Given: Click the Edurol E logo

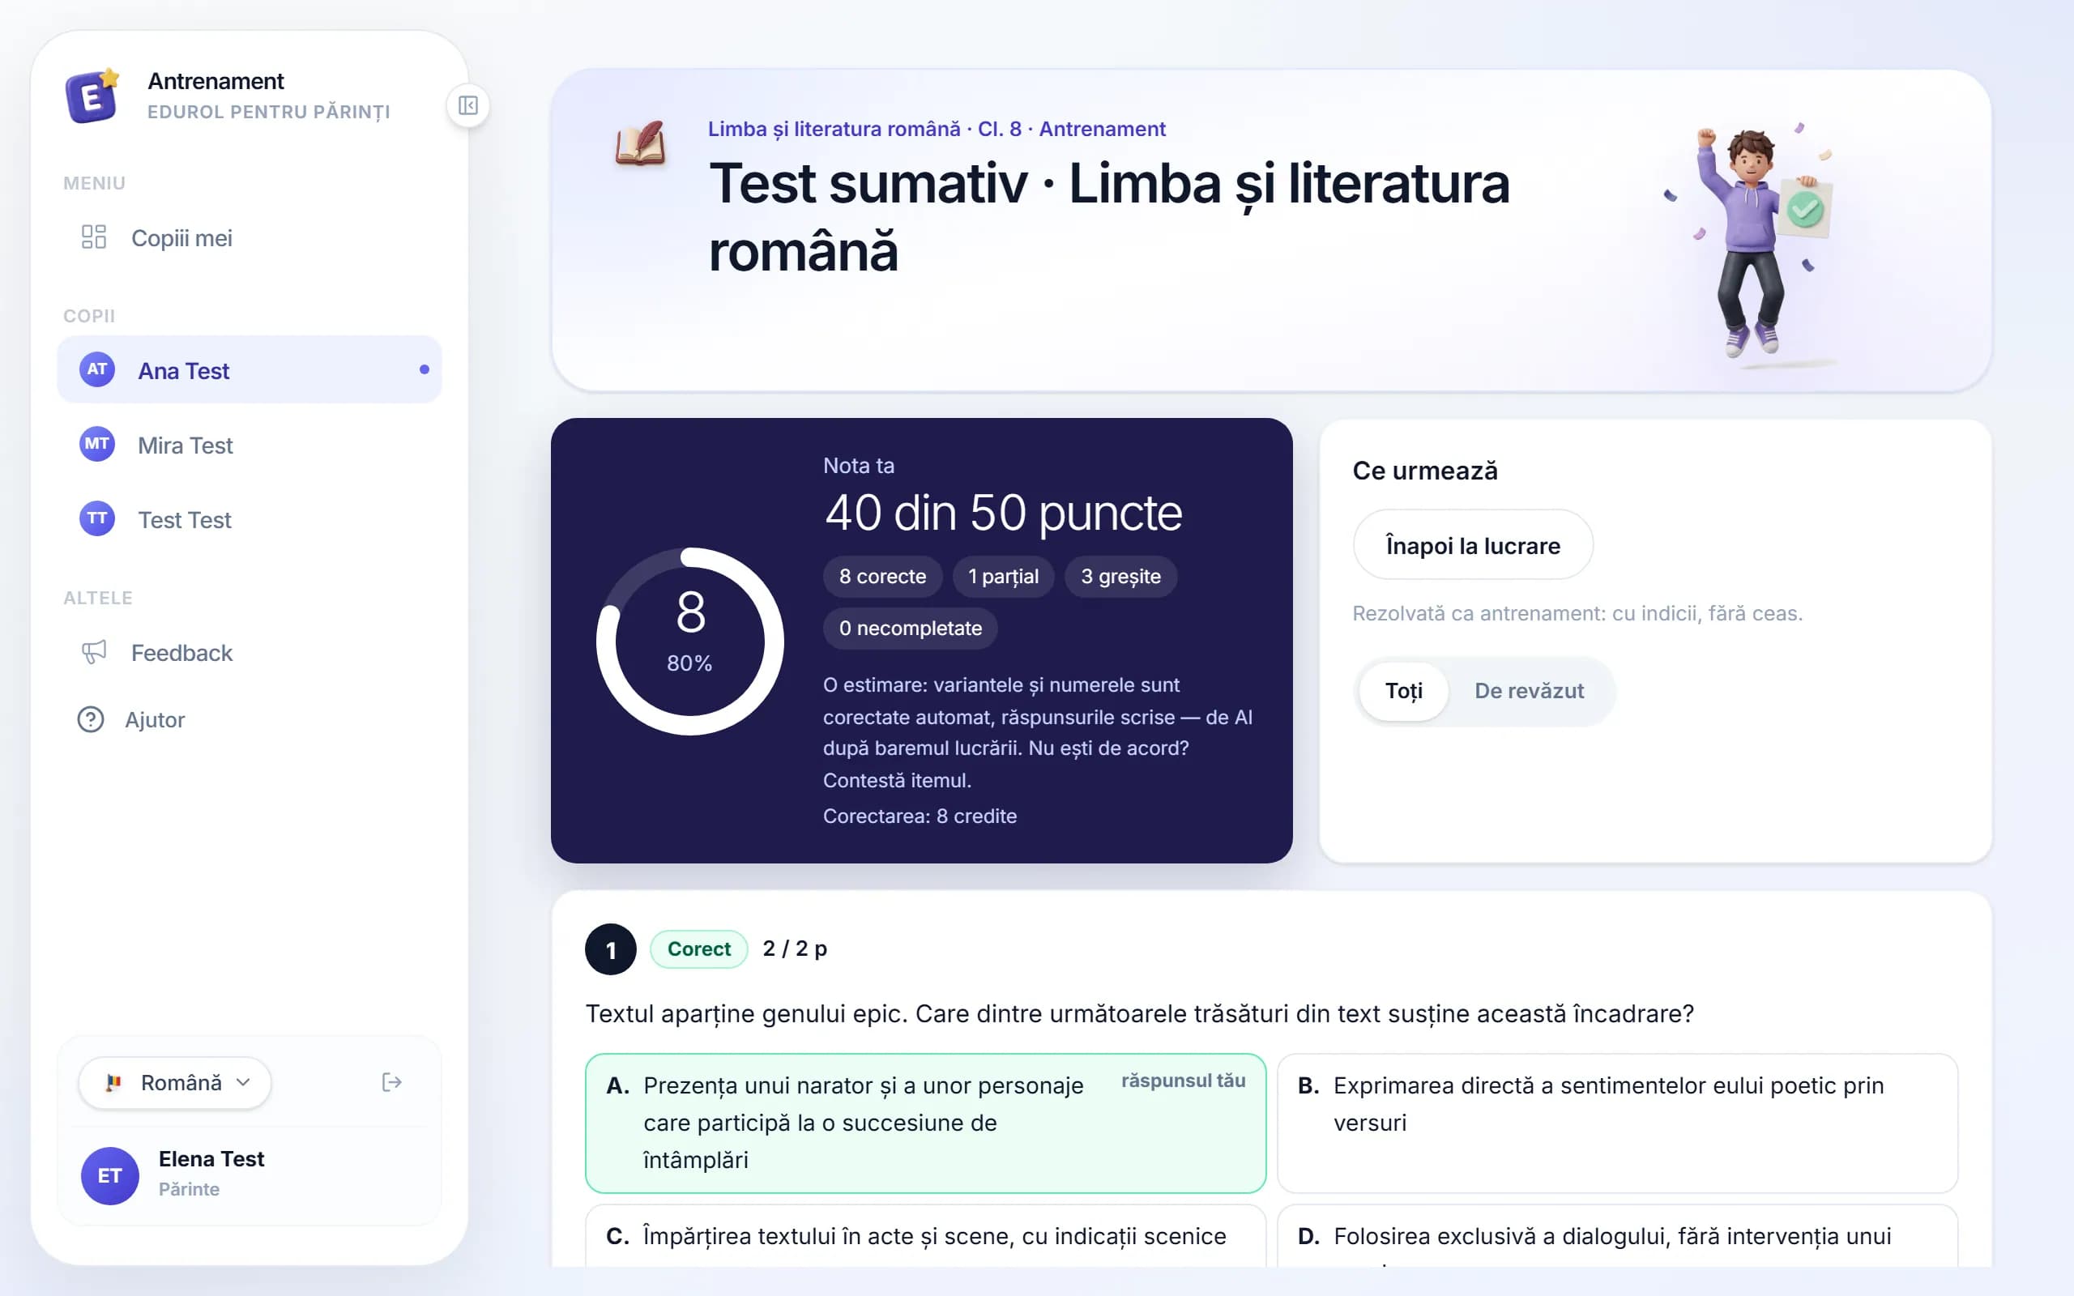Looking at the screenshot, I should pyautogui.click(x=92, y=96).
